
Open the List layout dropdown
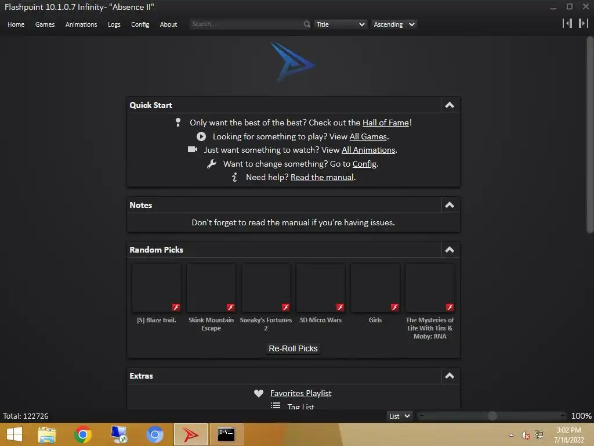pyautogui.click(x=399, y=416)
